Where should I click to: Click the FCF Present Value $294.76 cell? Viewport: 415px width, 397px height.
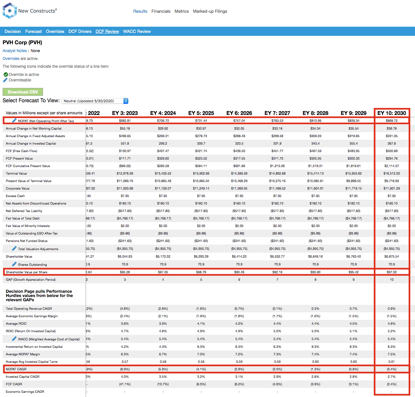click(392, 158)
